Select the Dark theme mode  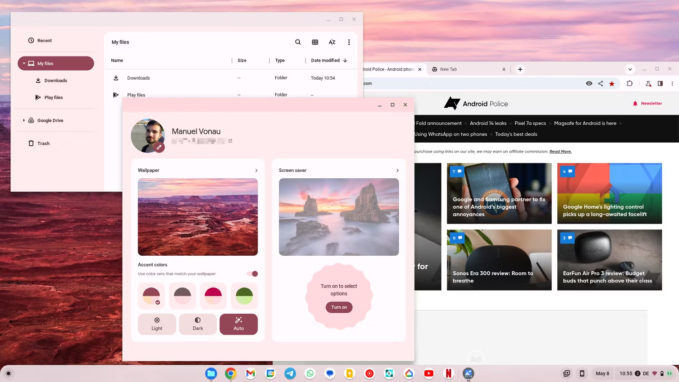(x=198, y=324)
